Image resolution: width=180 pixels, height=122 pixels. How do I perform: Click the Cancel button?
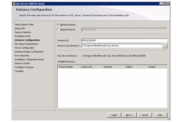pyautogui.click(x=145, y=115)
